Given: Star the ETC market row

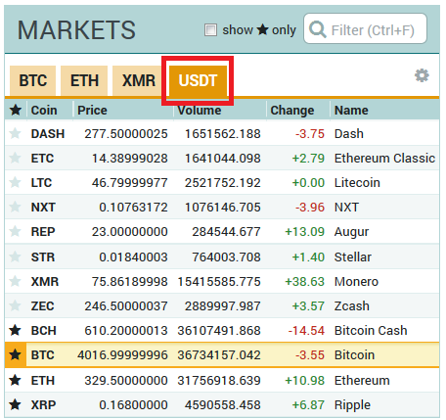Looking at the screenshot, I should [15, 158].
